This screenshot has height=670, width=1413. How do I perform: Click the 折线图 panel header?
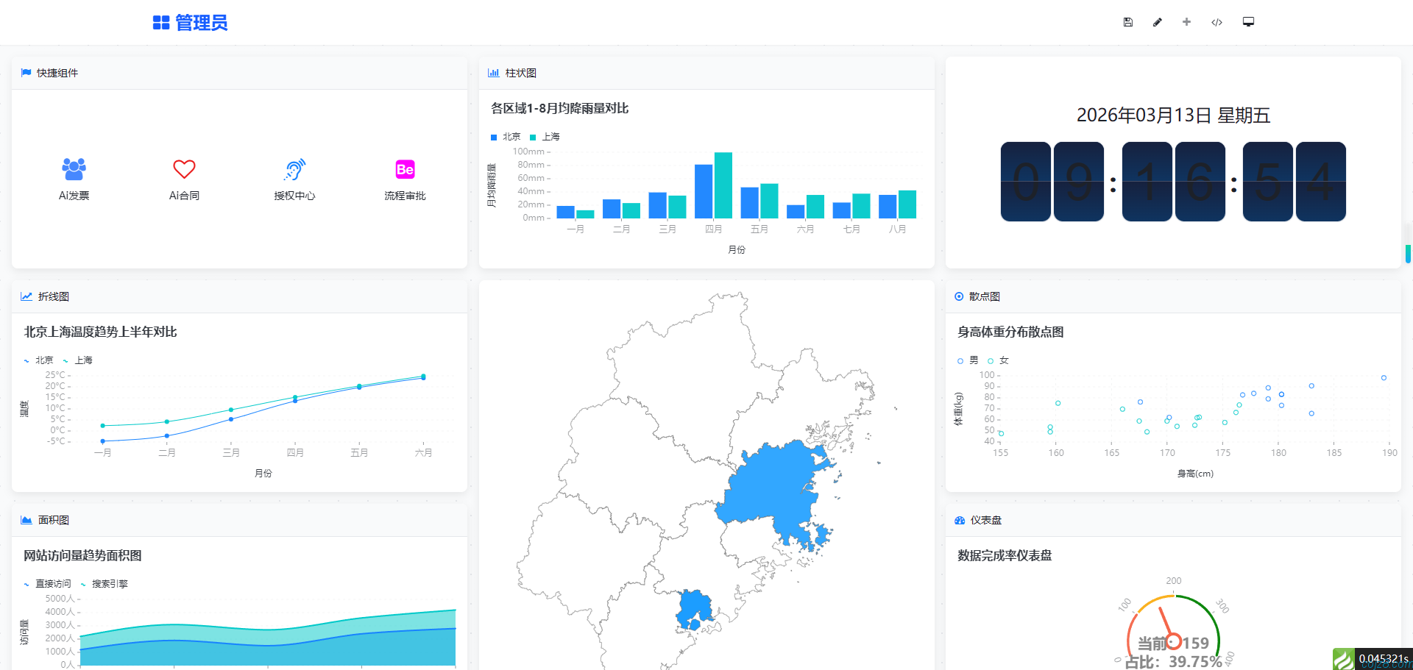pyautogui.click(x=53, y=296)
